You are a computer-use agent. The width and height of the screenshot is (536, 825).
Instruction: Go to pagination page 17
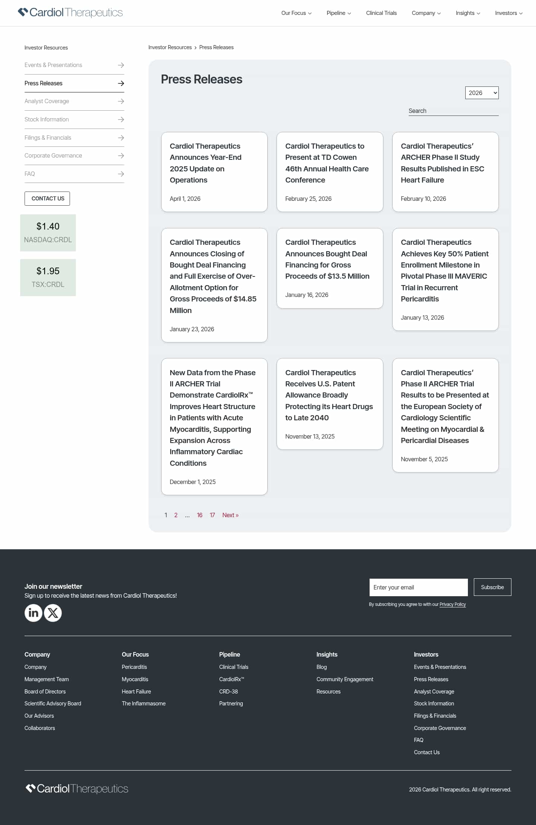[x=212, y=515]
